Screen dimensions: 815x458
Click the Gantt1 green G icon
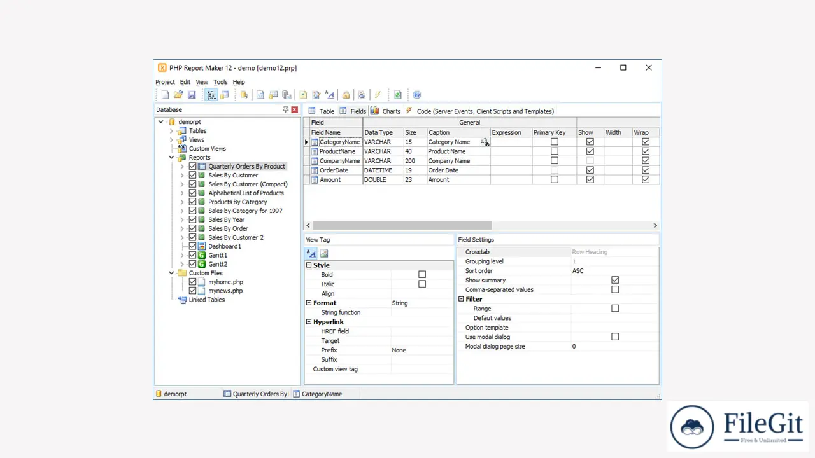click(x=202, y=255)
